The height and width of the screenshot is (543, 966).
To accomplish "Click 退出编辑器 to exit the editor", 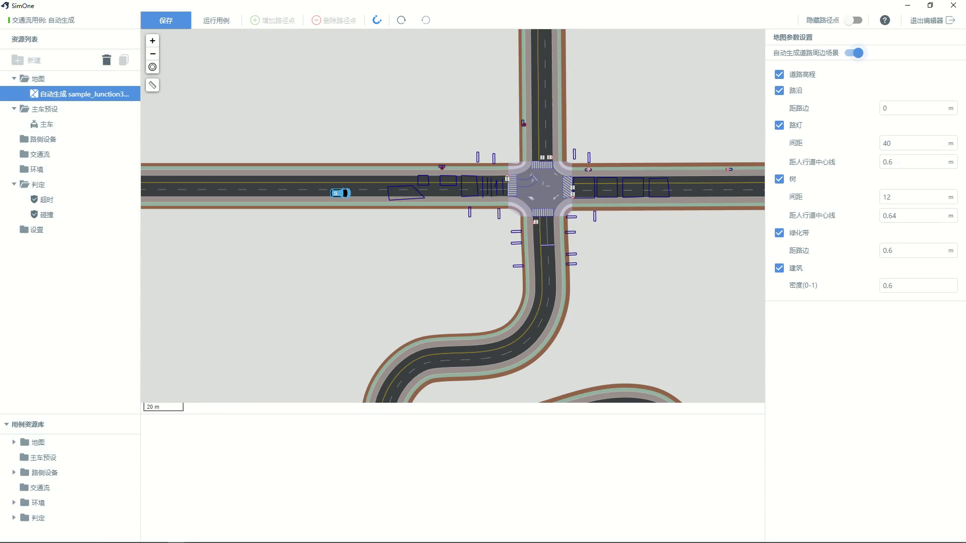I will [x=932, y=20].
